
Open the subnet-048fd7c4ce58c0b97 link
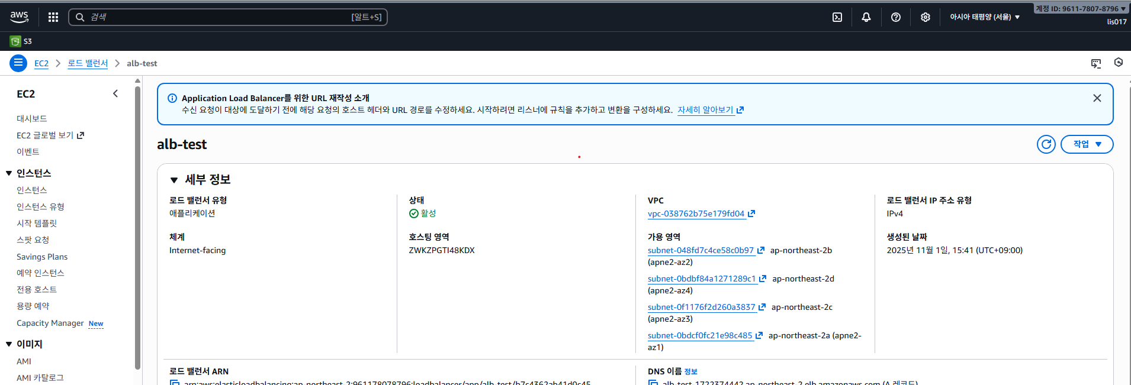(x=701, y=250)
